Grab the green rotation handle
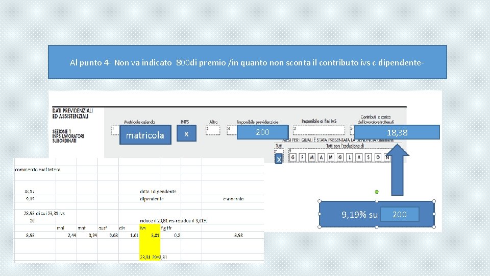Viewport: 490px width, 276px height. (x=377, y=192)
